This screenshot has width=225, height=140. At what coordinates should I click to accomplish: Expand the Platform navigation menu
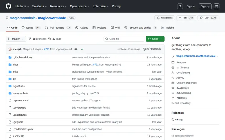[22, 6]
